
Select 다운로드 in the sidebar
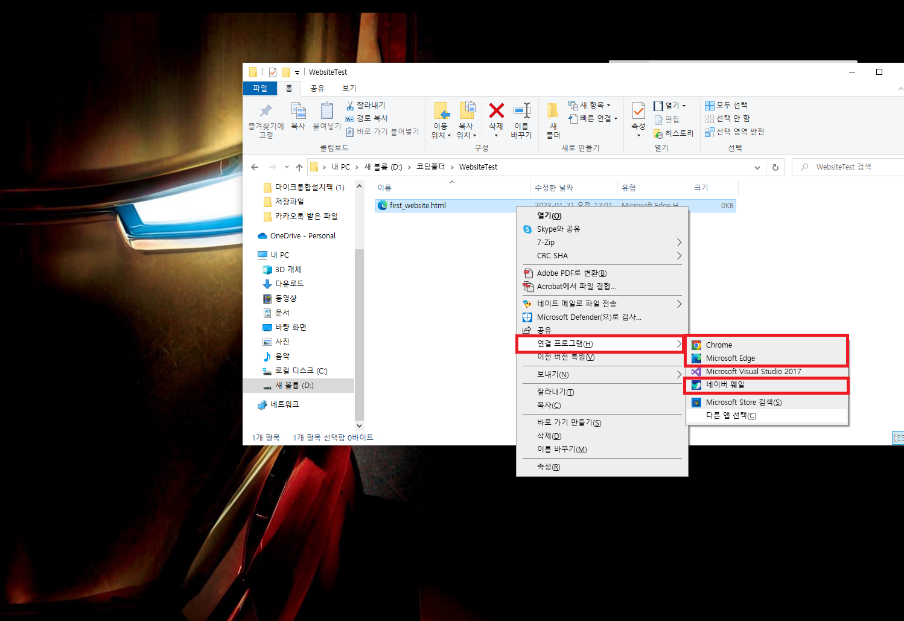click(x=283, y=284)
